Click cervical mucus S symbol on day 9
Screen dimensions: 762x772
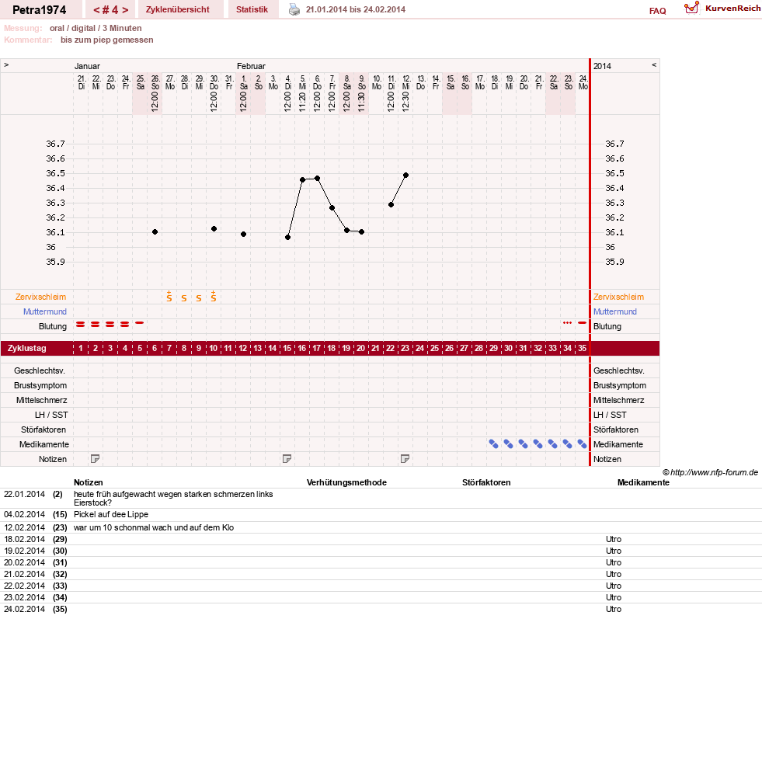tap(199, 298)
